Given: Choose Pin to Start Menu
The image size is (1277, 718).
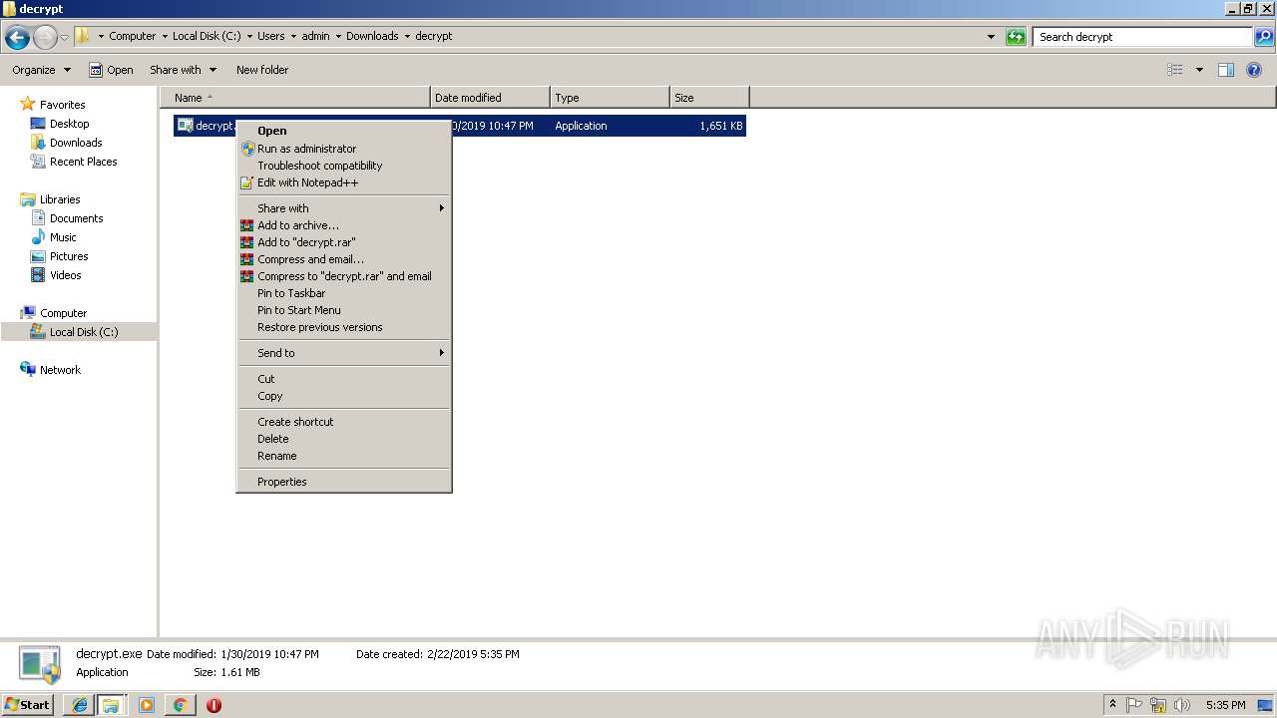Looking at the screenshot, I should pyautogui.click(x=343, y=310).
